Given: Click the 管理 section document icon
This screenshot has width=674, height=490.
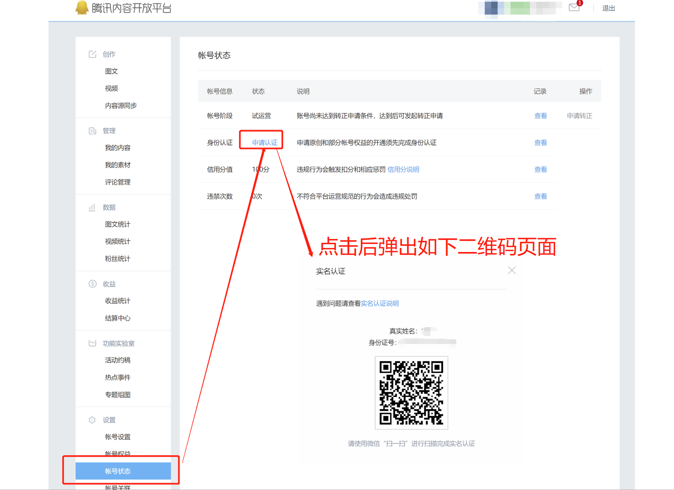Looking at the screenshot, I should click(93, 131).
